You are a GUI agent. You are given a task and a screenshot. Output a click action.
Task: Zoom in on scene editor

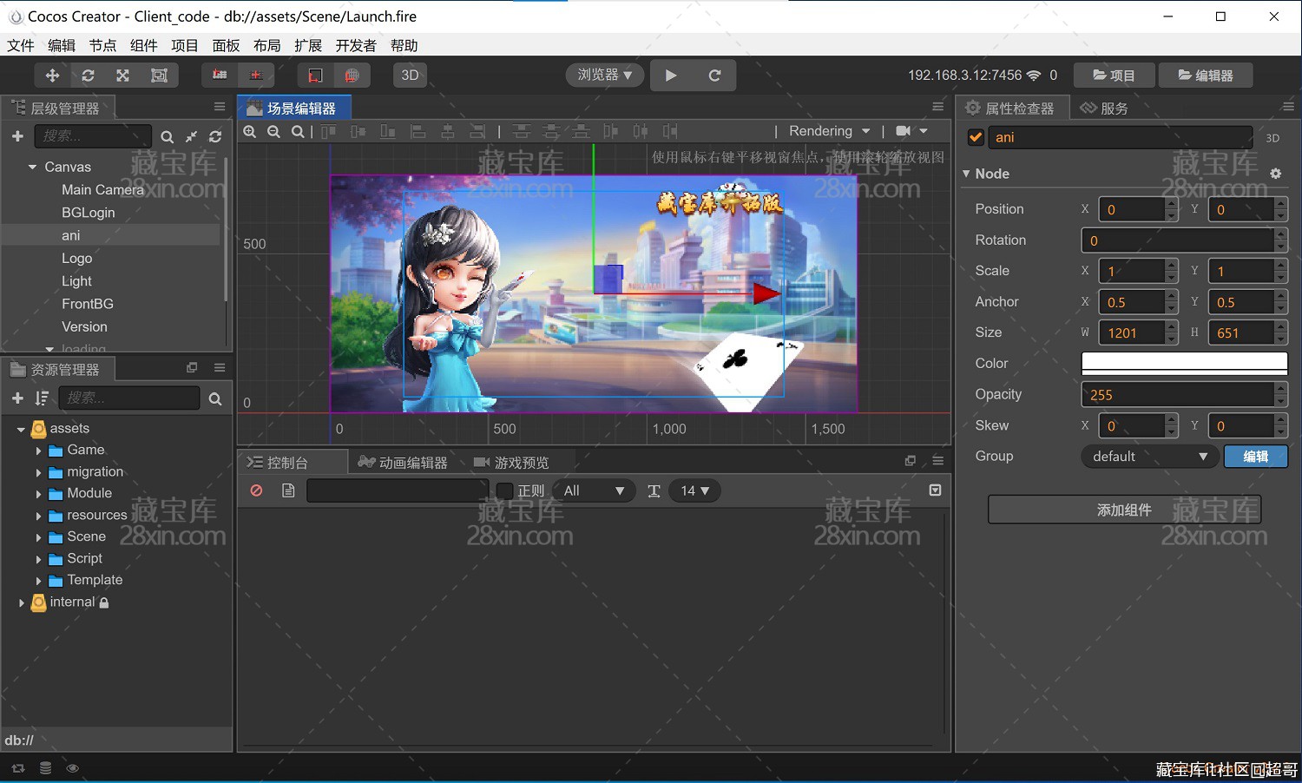250,131
